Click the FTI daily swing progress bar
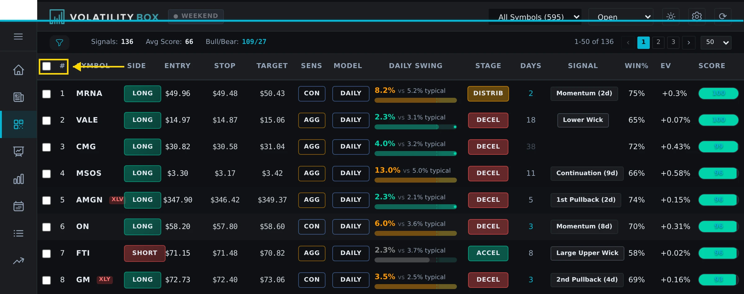 tap(416, 260)
